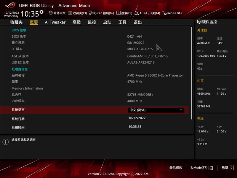Click the ROG logo icon

10,5
